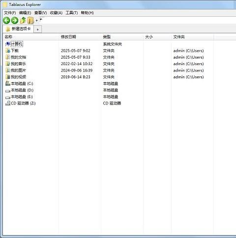This screenshot has height=238, width=236.
Task: Select the 本地磁盘 (D:) name
Action: [22, 90]
